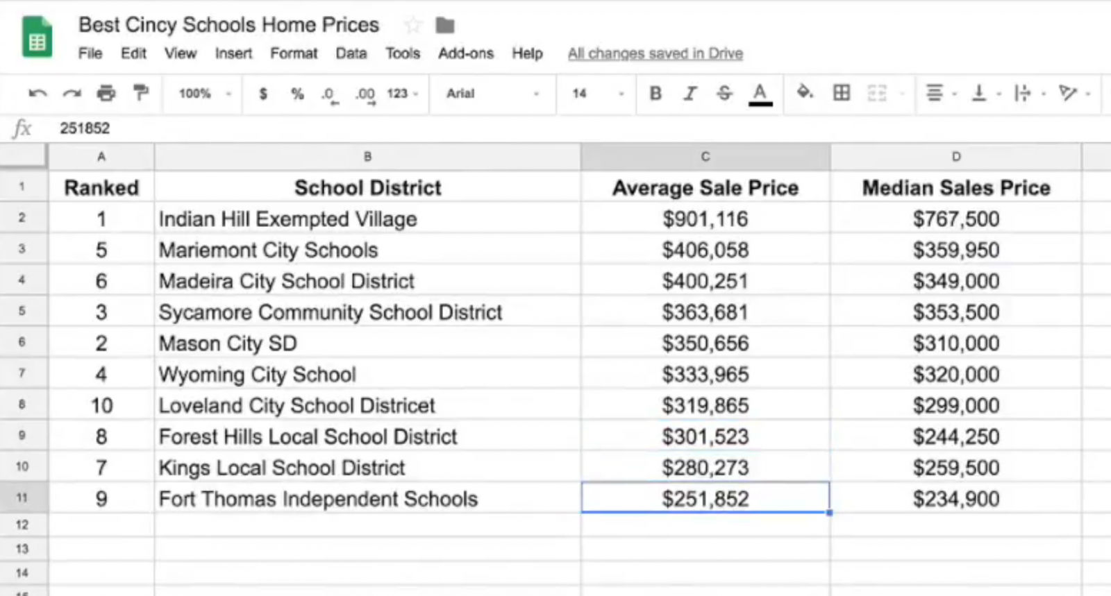This screenshot has height=596, width=1111.
Task: Open vertical align dropdown
Action: [x=985, y=93]
